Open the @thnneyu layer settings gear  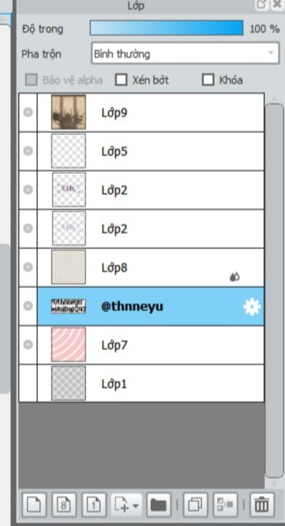coord(252,307)
